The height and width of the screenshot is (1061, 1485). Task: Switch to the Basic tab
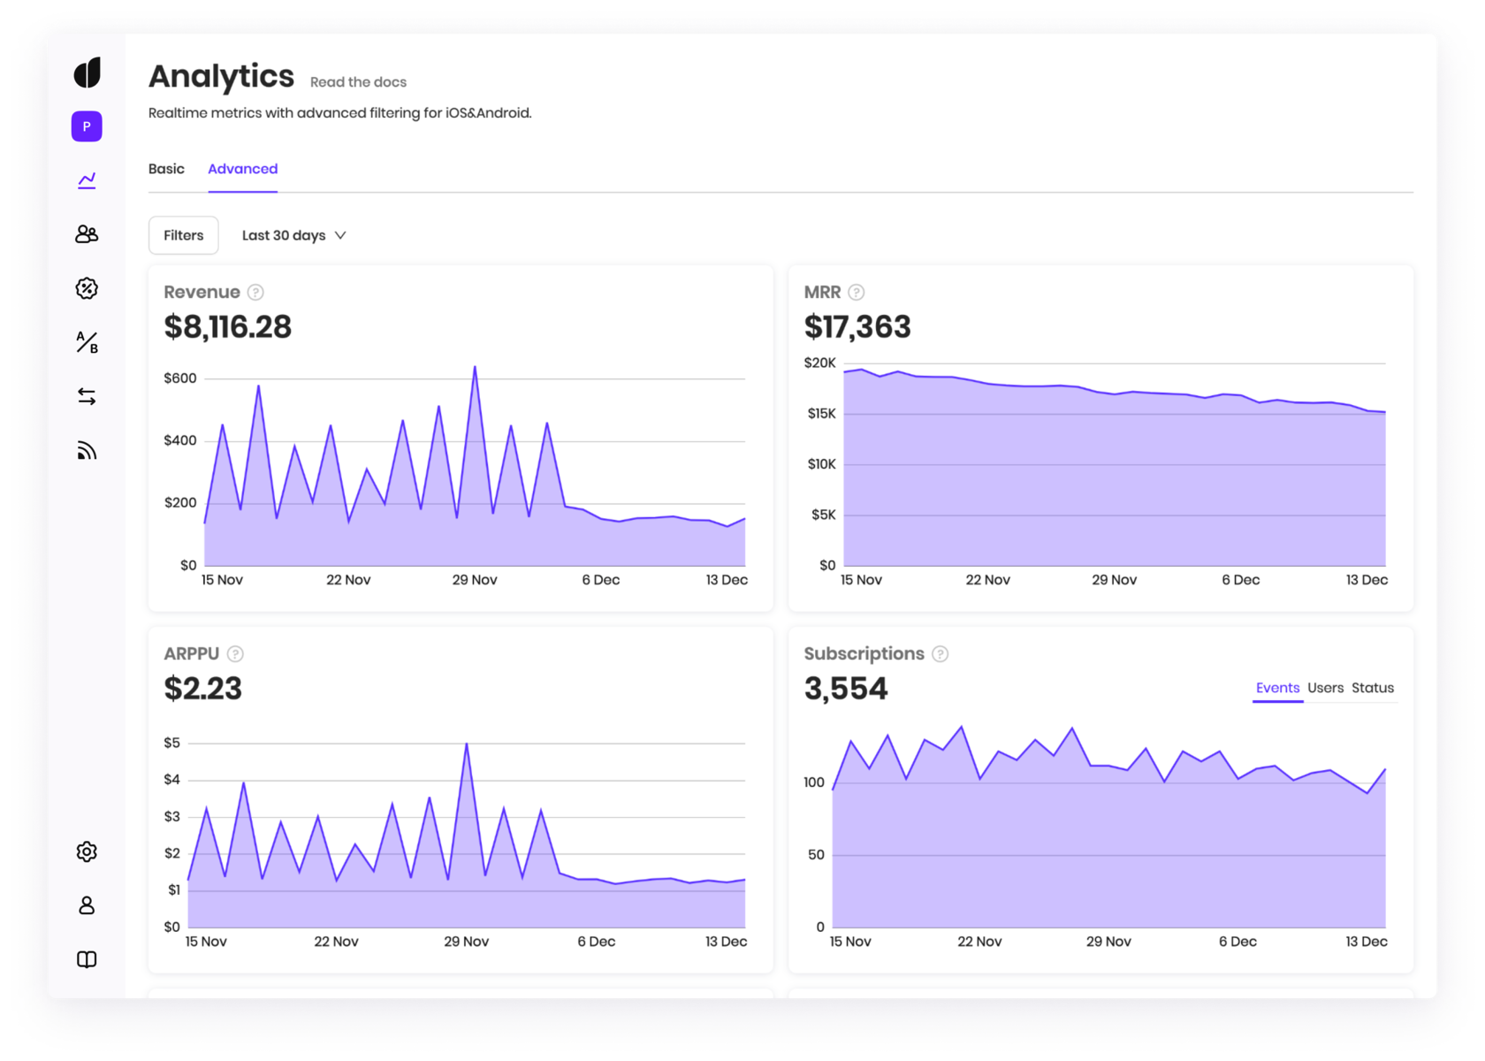click(166, 169)
